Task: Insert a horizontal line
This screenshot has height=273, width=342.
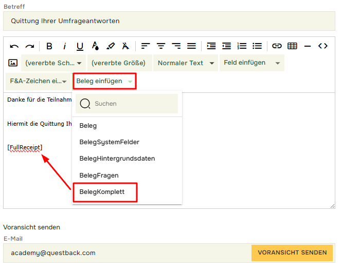Action: coord(308,46)
